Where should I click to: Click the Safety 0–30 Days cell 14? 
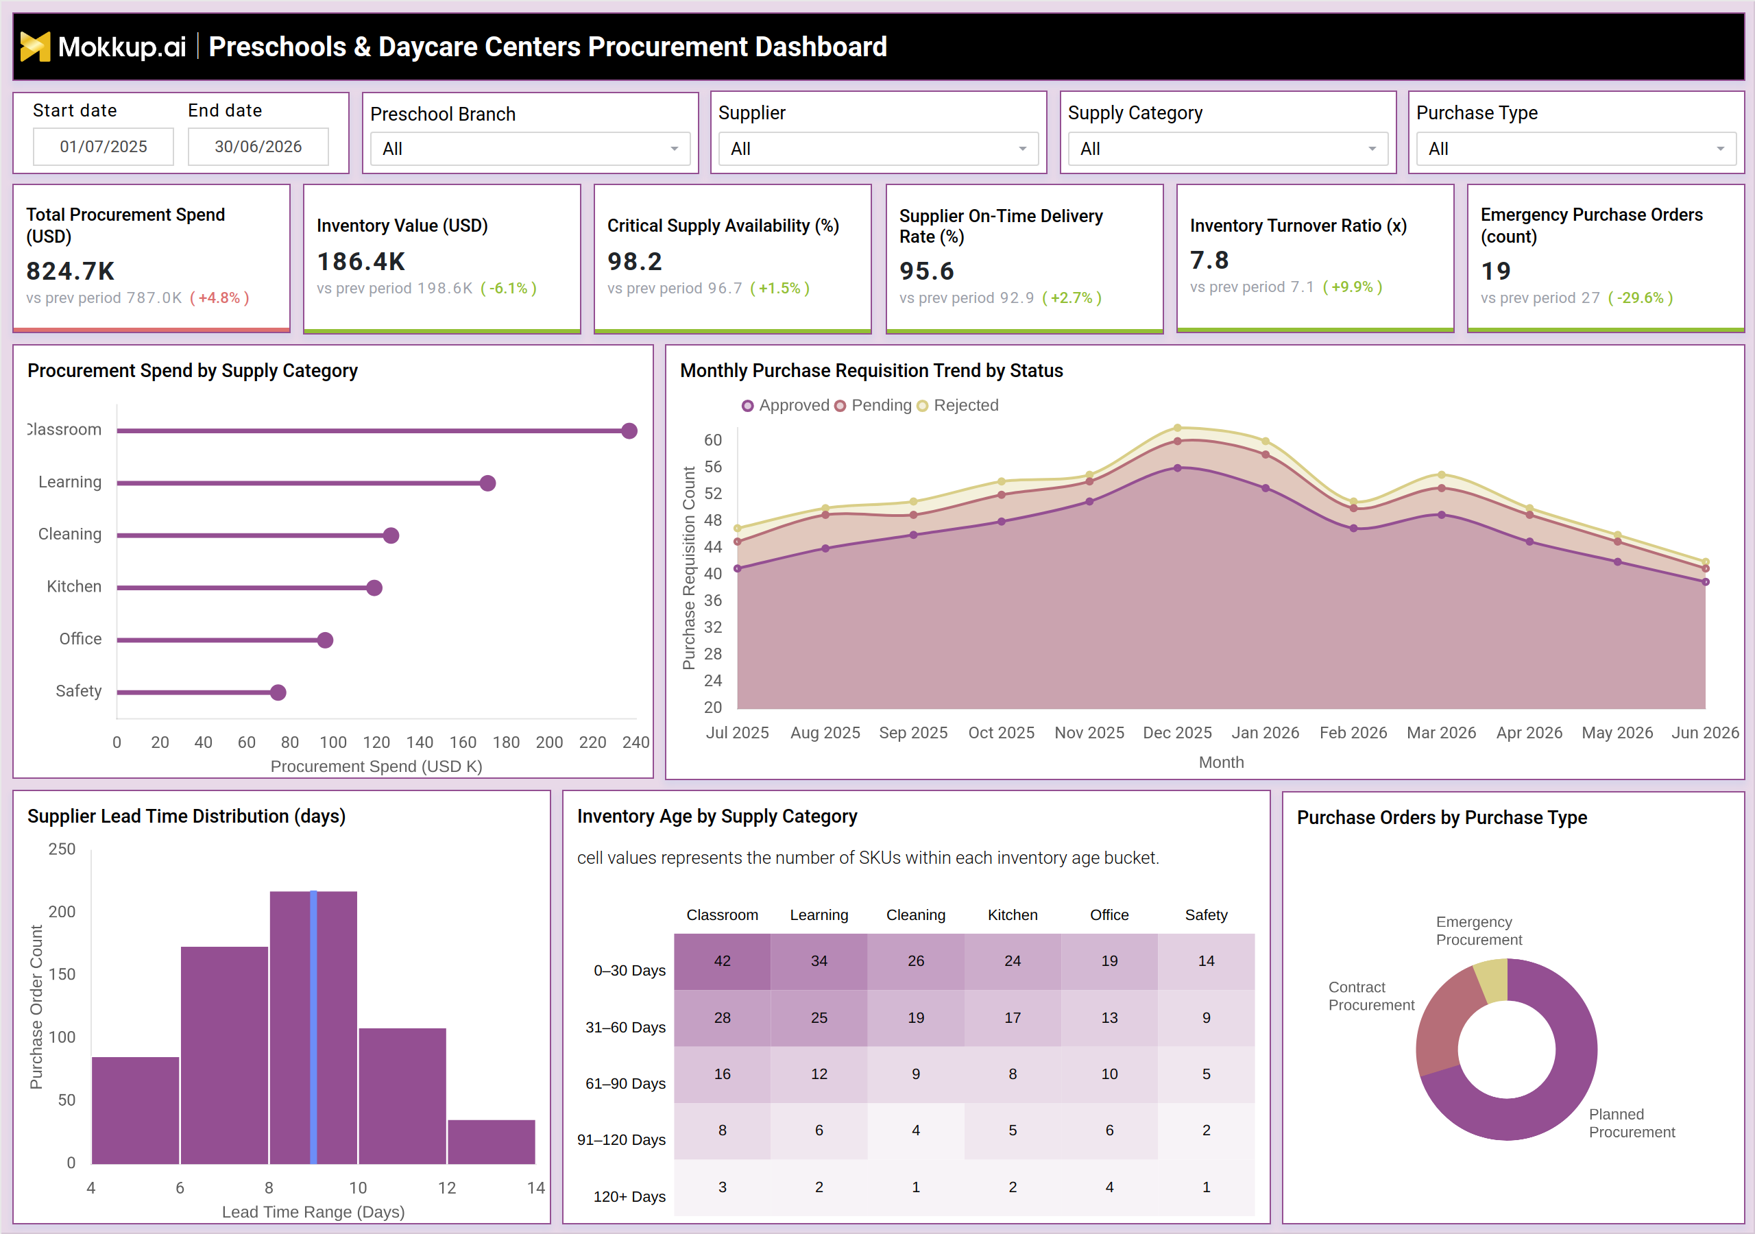(1206, 961)
